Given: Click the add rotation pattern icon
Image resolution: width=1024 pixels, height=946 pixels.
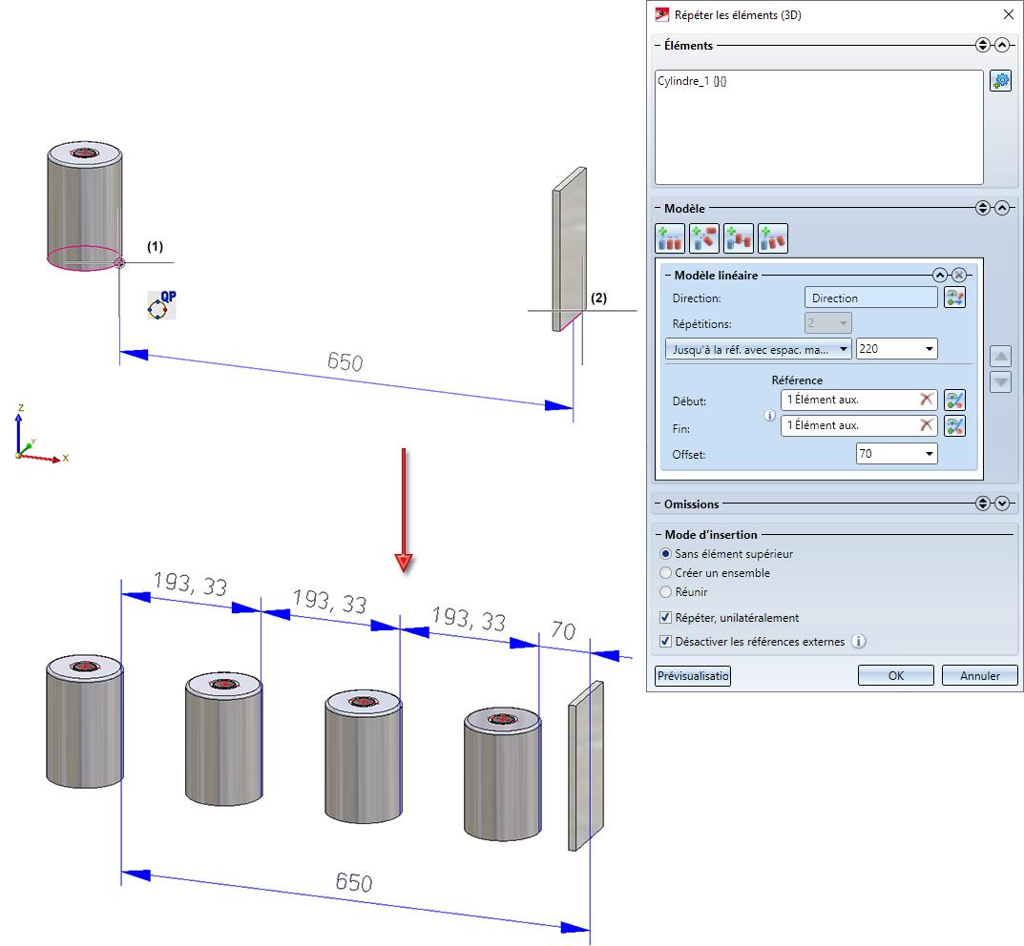Looking at the screenshot, I should pyautogui.click(x=704, y=238).
